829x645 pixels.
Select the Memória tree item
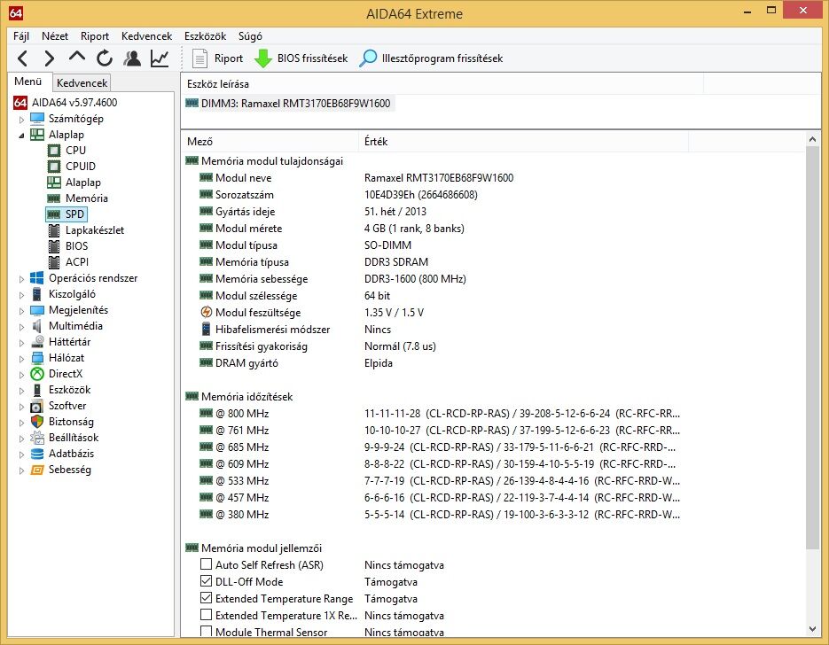pyautogui.click(x=86, y=198)
